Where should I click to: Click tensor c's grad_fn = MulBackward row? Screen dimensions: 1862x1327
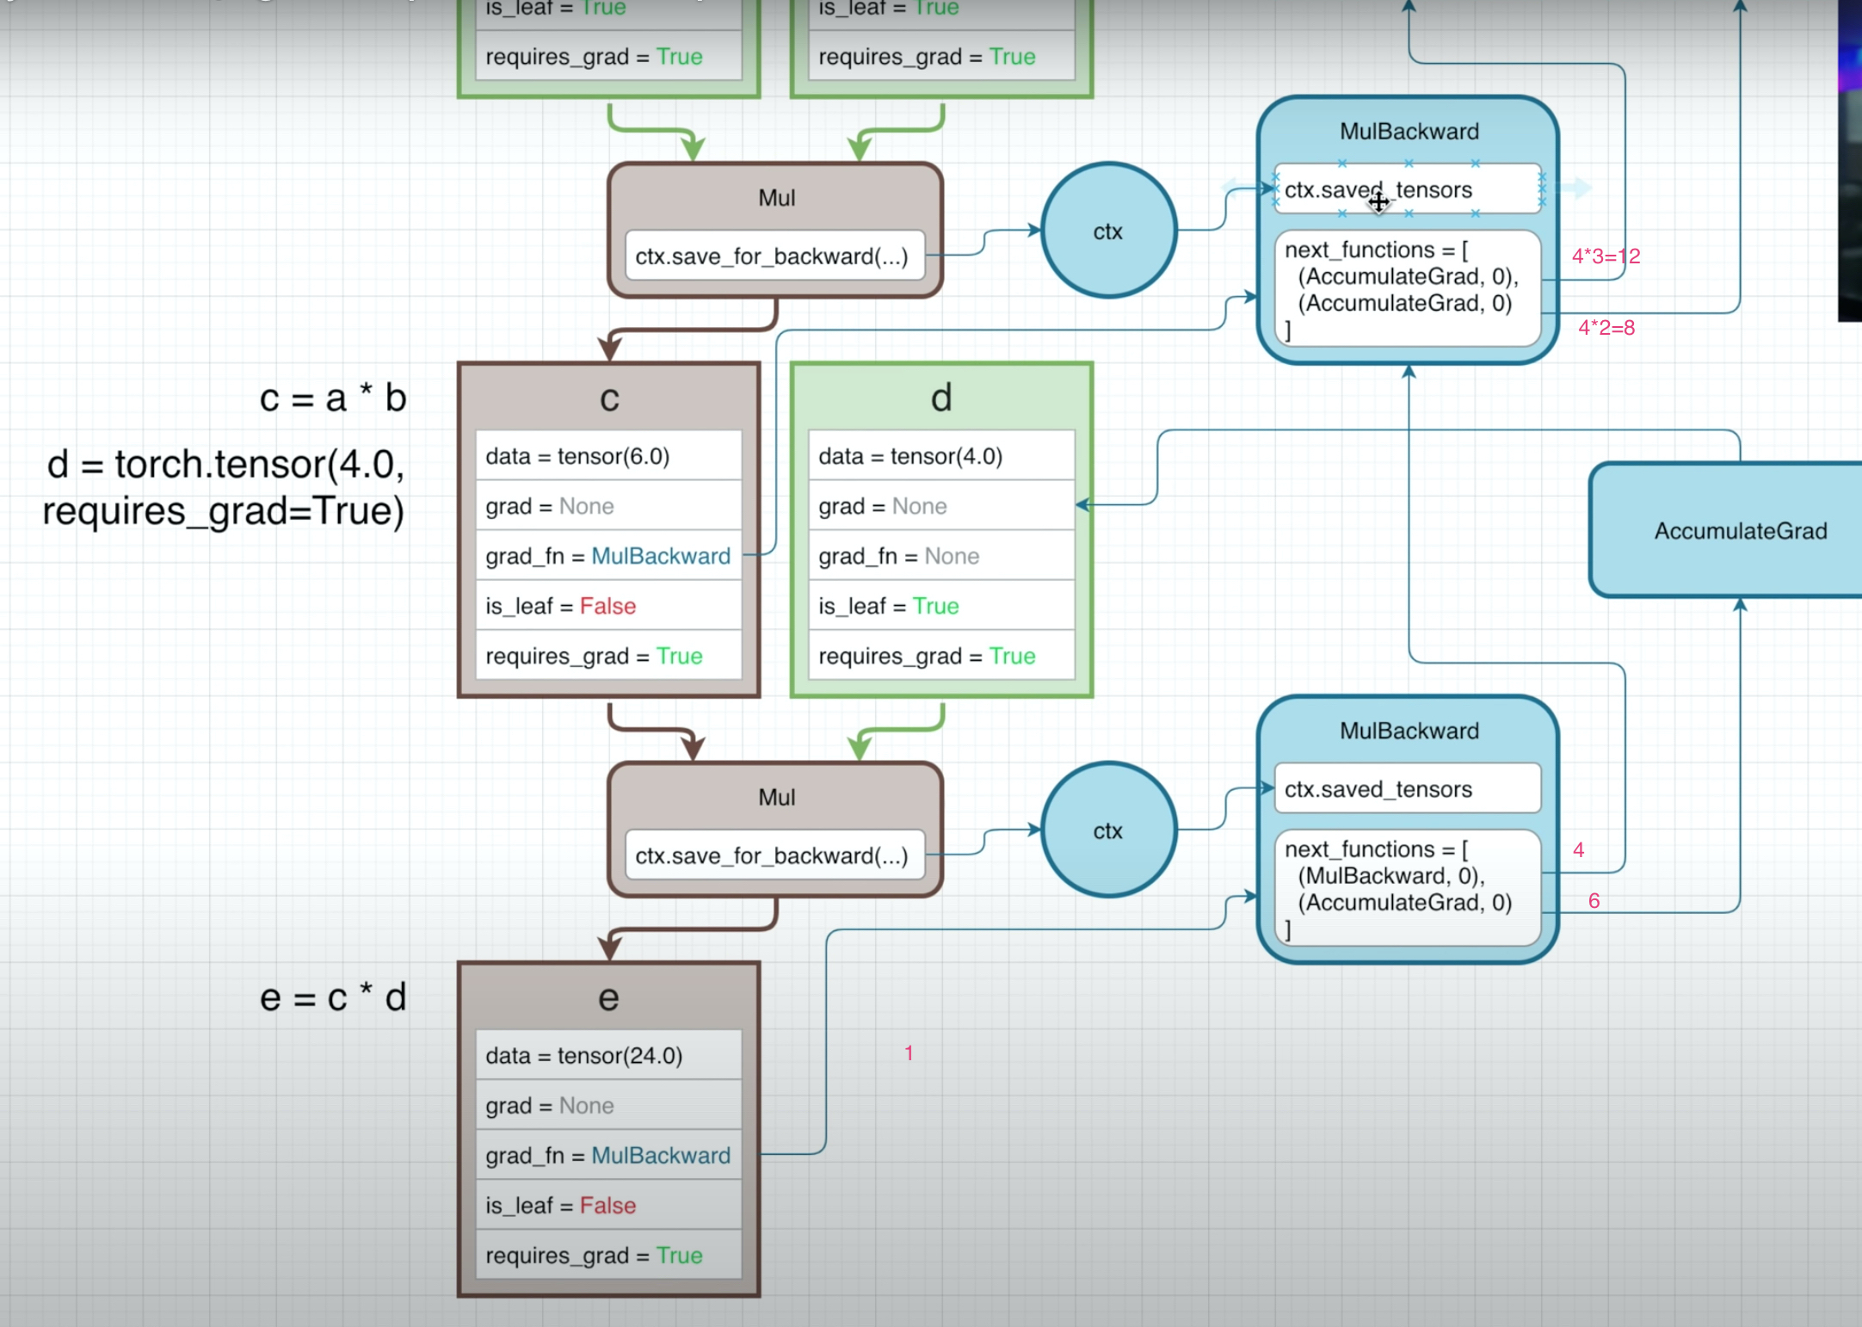[608, 556]
